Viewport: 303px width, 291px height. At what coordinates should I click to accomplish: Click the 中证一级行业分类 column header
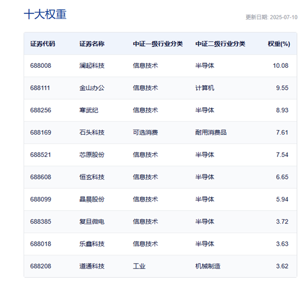158,44
